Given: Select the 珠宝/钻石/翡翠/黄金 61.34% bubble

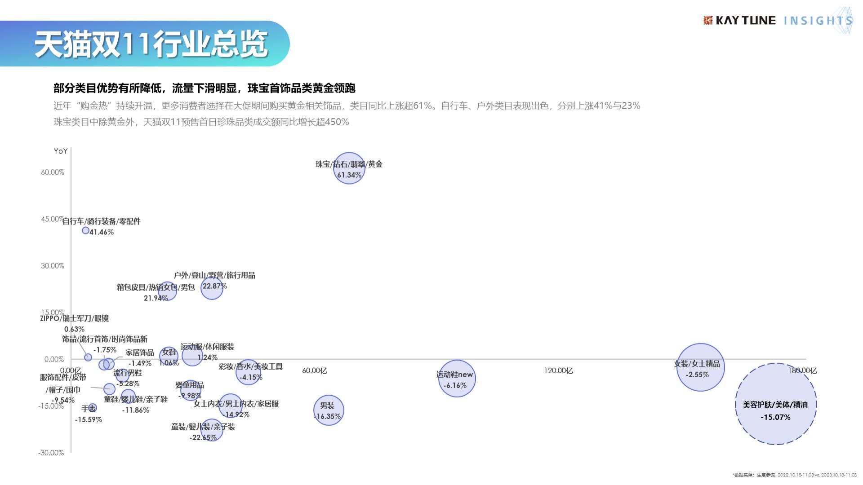Looking at the screenshot, I should tap(349, 168).
